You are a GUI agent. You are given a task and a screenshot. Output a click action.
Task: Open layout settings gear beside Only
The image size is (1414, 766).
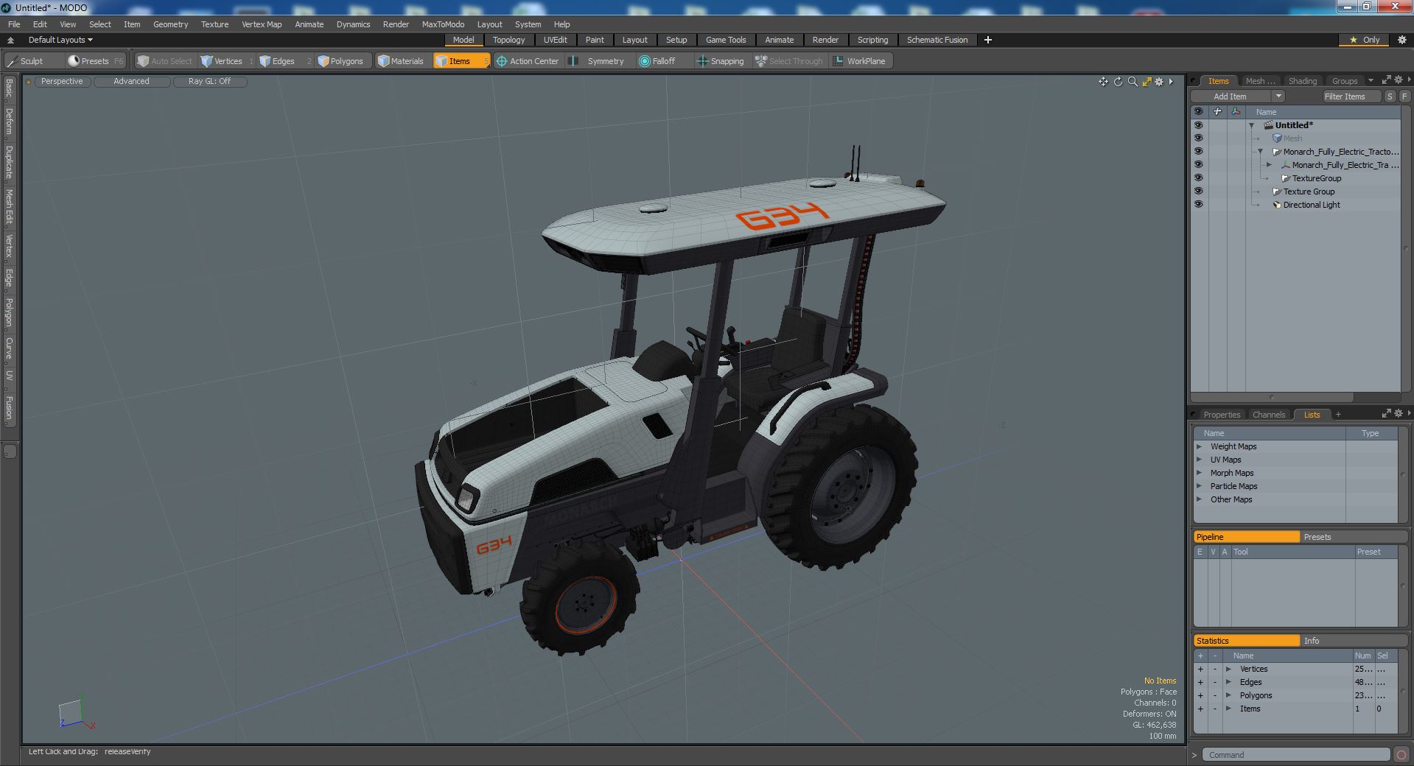(x=1401, y=40)
